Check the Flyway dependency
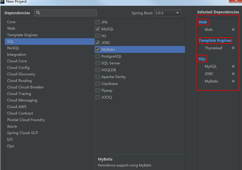 98,90
